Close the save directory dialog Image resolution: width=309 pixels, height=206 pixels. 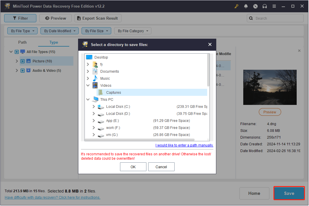point(210,45)
